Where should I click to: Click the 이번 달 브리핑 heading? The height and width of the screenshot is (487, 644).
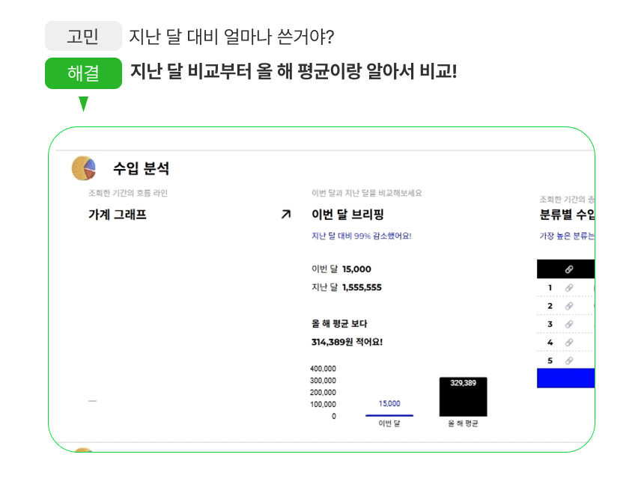point(347,215)
